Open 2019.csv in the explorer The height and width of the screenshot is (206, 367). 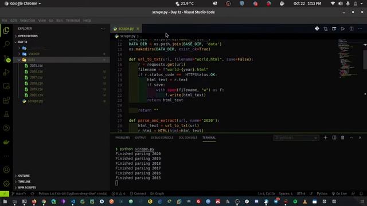36,89
